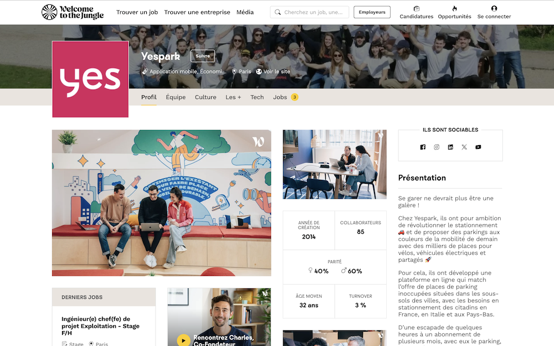The image size is (554, 346).
Task: Click the Opportunités link label
Action: point(454,16)
